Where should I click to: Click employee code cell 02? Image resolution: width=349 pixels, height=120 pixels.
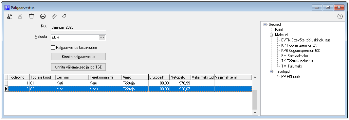(43, 89)
